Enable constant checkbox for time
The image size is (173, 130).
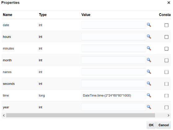click(x=166, y=95)
